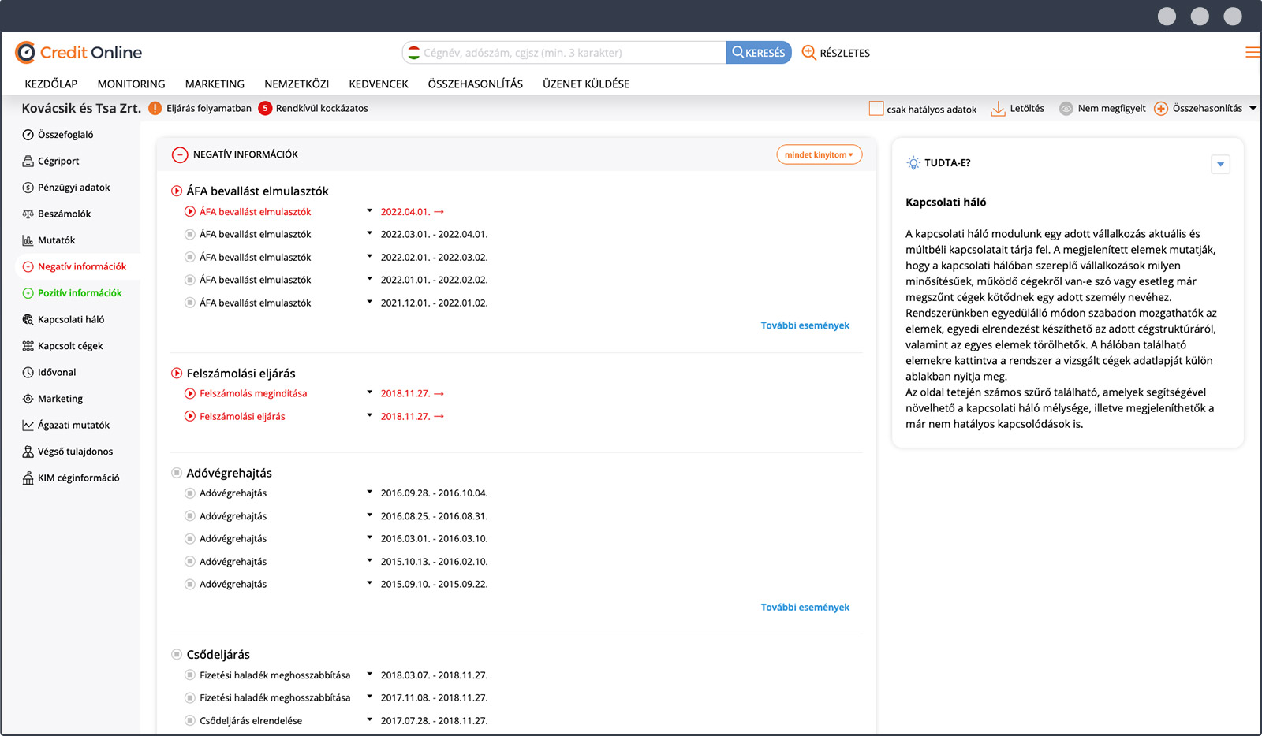The image size is (1262, 736).
Task: Collapse the Negatív információk minus circle
Action: point(180,155)
